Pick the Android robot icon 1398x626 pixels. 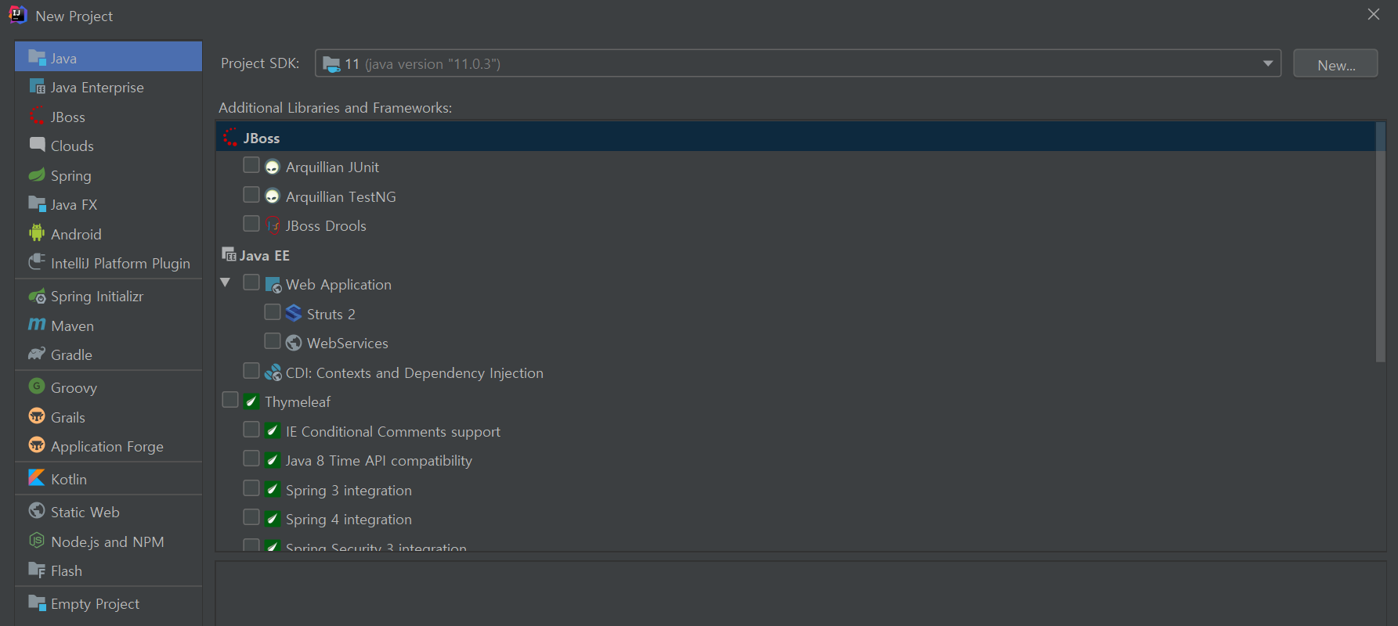(x=37, y=233)
